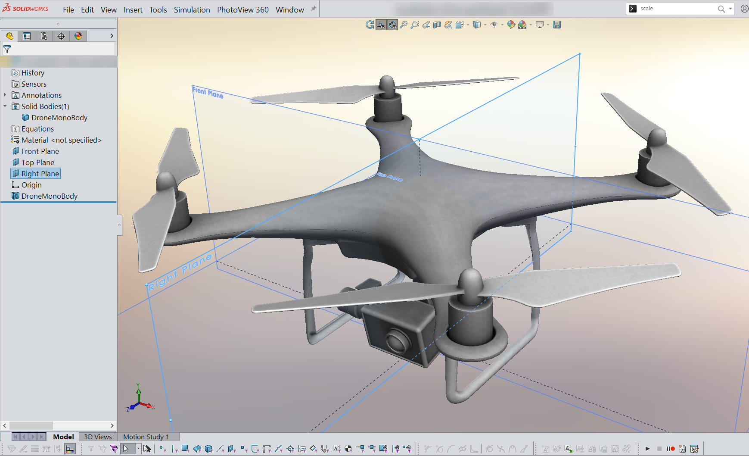Screen dimensions: 749x456
Task: Click the Previous View icon
Action: click(x=426, y=25)
